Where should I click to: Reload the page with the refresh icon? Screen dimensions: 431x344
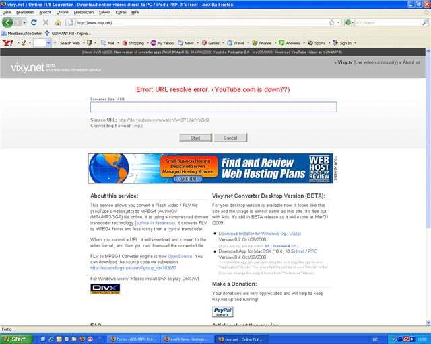(x=34, y=22)
